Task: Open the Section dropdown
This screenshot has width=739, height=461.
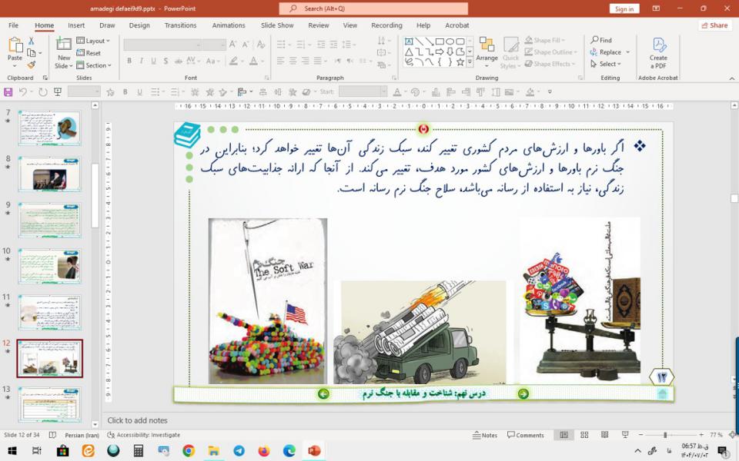Action: click(x=95, y=65)
